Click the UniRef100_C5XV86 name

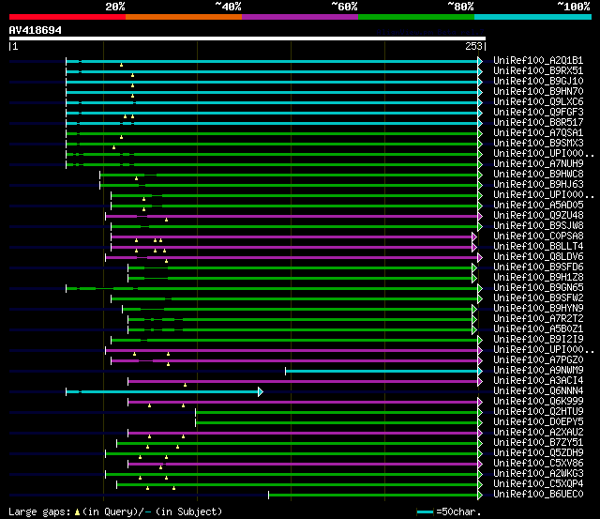[538, 464]
